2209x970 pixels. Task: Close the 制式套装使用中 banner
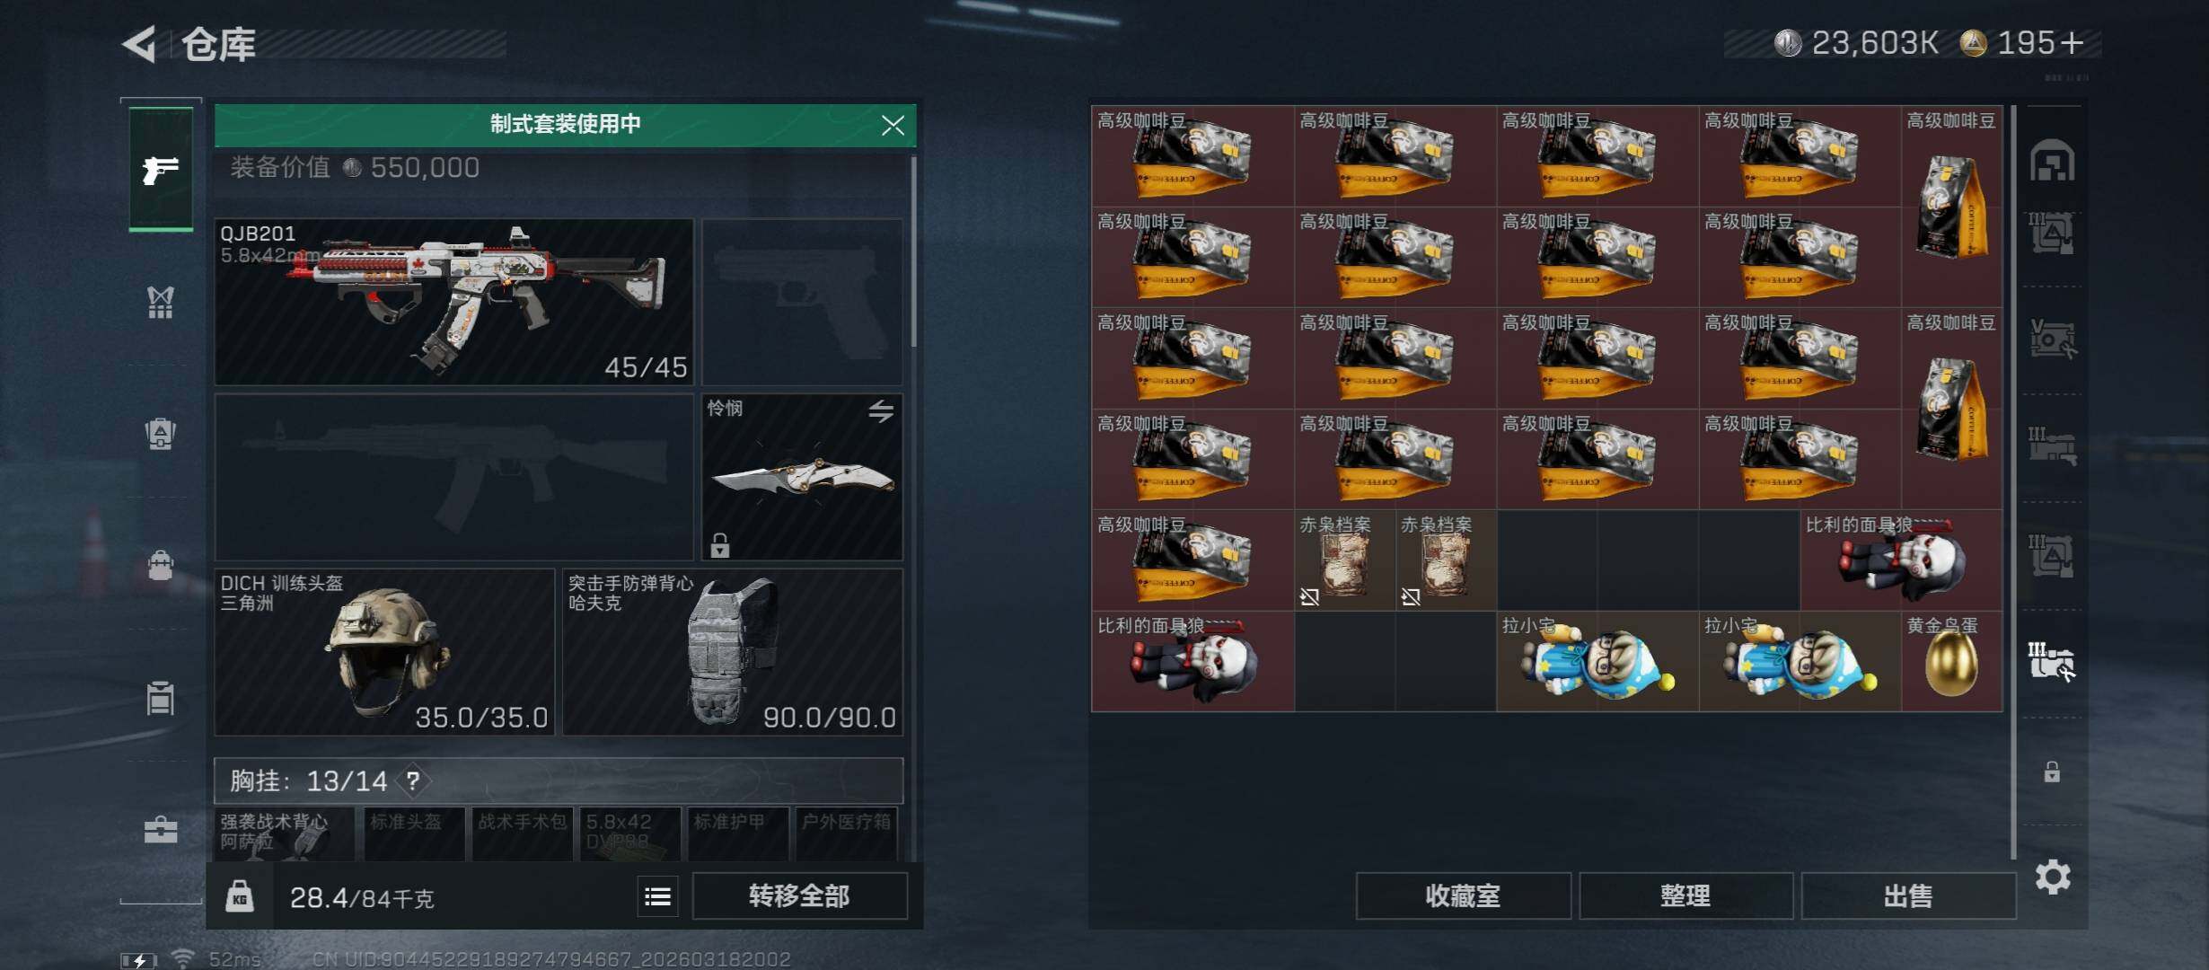[893, 126]
